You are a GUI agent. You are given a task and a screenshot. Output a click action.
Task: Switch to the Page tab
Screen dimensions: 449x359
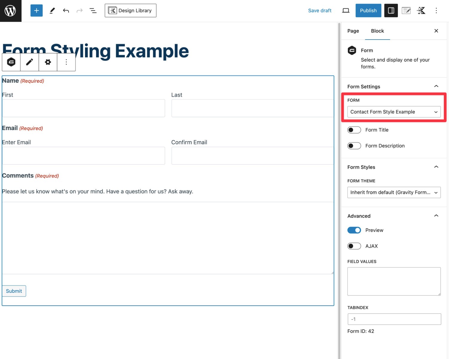[353, 31]
